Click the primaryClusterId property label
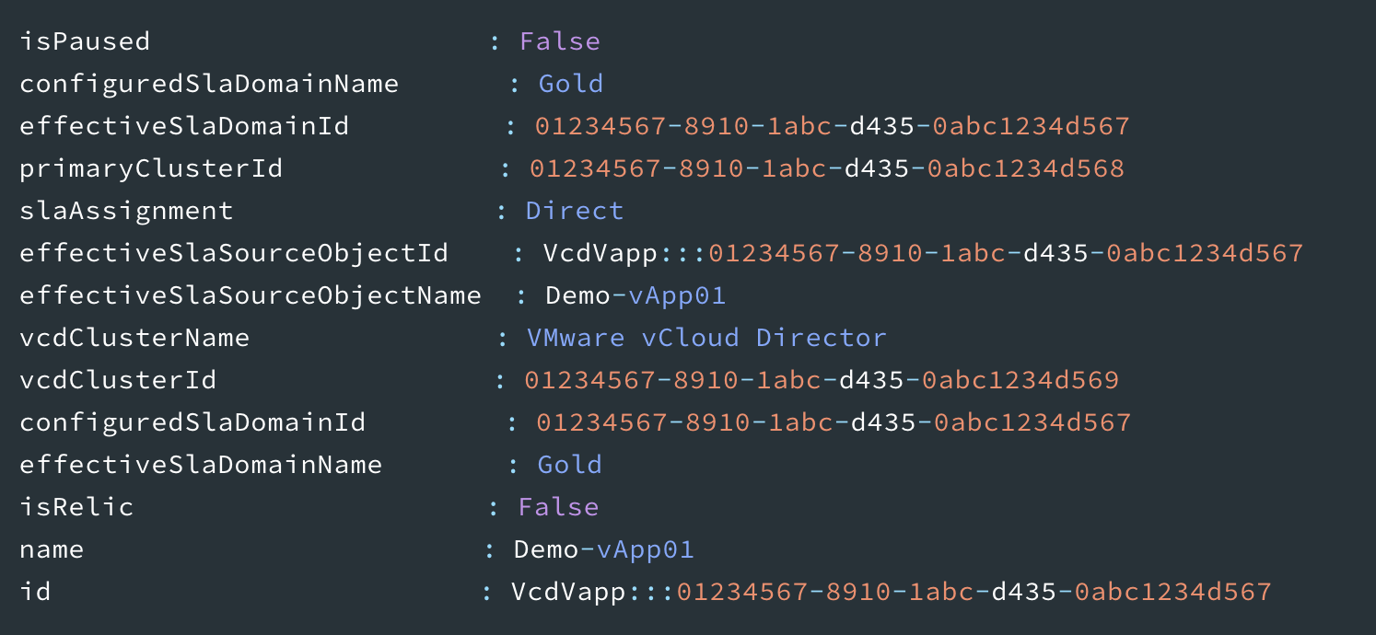Viewport: 1376px width, 635px height. point(151,168)
